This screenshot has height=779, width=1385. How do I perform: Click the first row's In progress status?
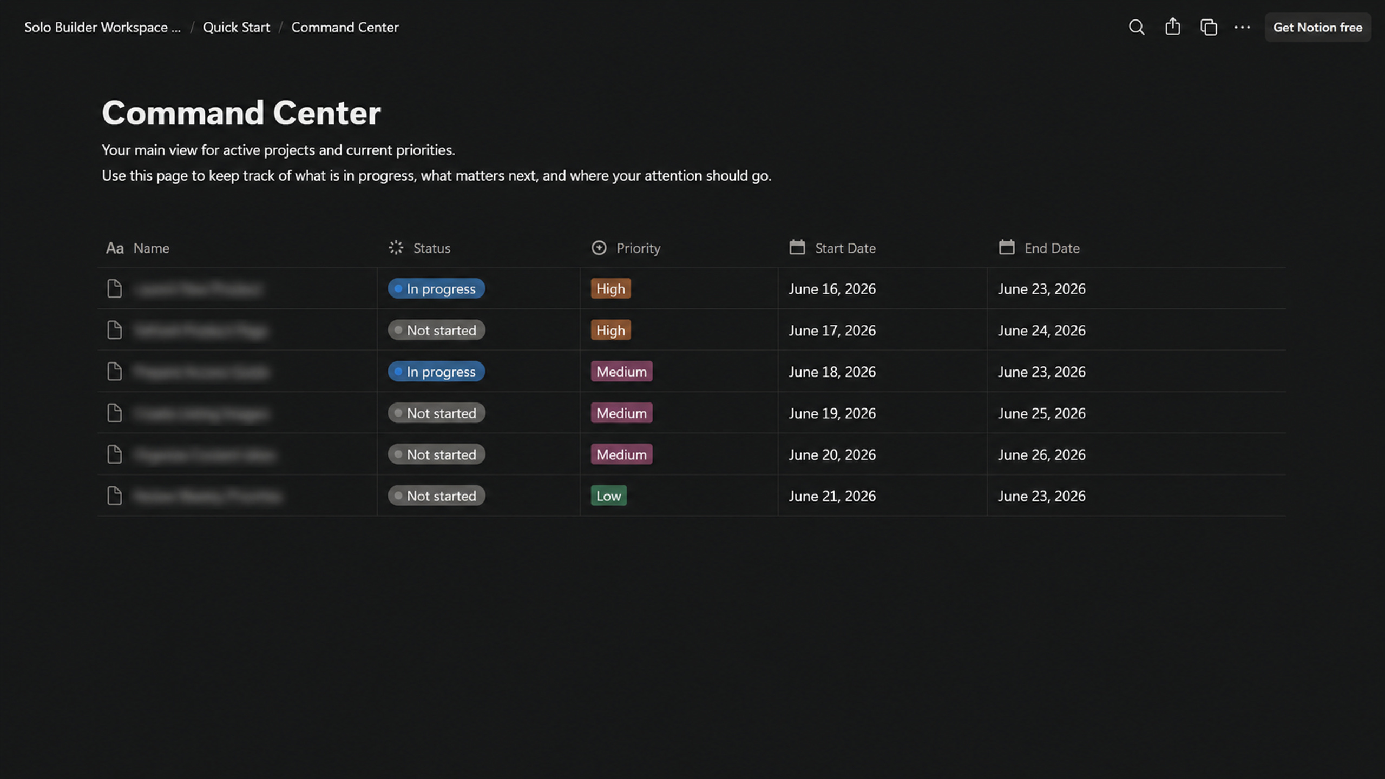click(x=436, y=288)
